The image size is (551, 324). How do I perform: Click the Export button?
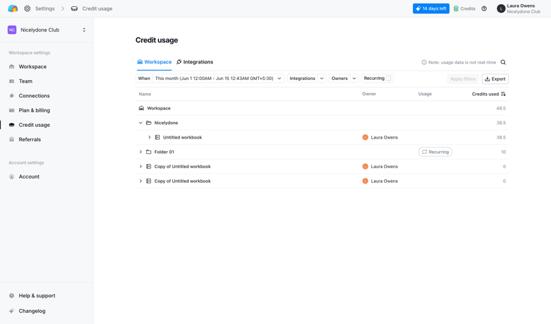tap(495, 79)
